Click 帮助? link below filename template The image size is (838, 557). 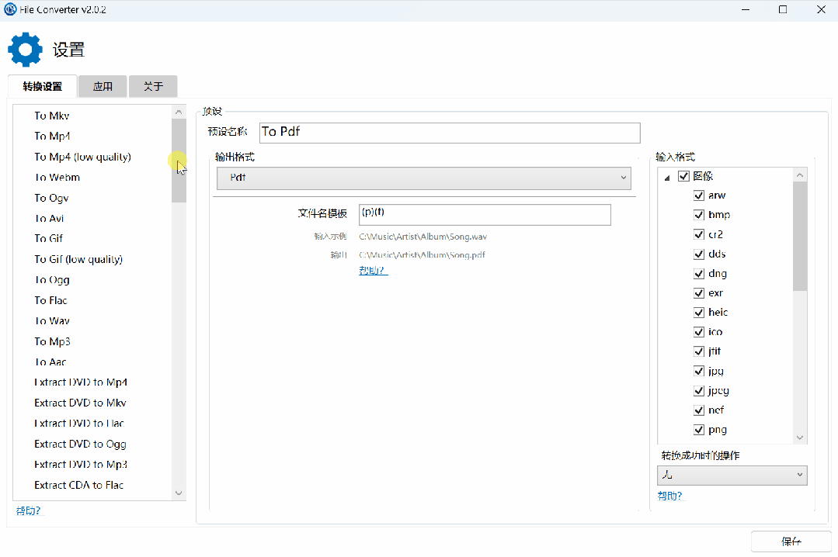coord(373,270)
